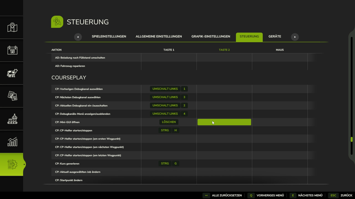Open ALLGEMEINE EINSTELLUNGEN

(159, 36)
